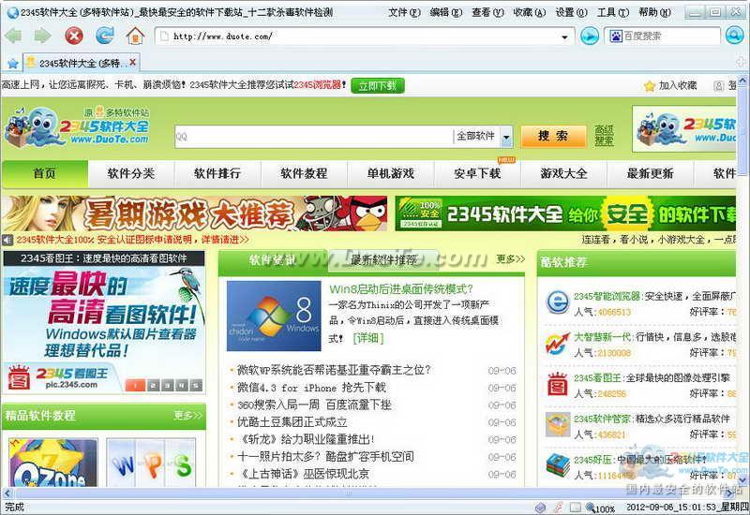Open the 文件(F) menu
Screen dimensions: 750x515
point(404,12)
